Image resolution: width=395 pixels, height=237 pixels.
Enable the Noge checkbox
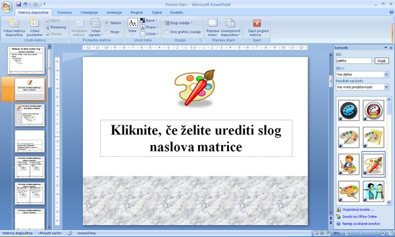(107, 32)
